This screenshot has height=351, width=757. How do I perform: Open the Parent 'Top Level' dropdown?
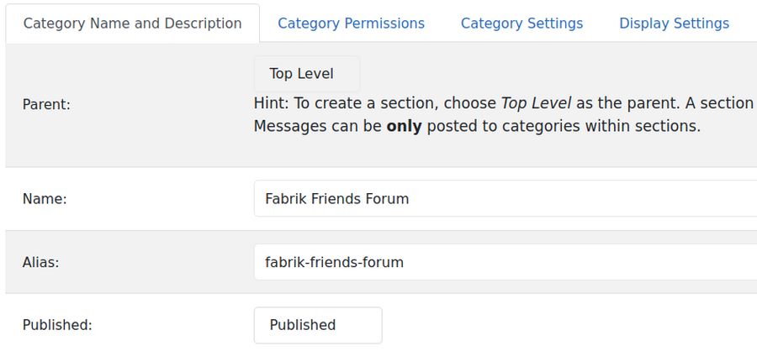click(306, 74)
